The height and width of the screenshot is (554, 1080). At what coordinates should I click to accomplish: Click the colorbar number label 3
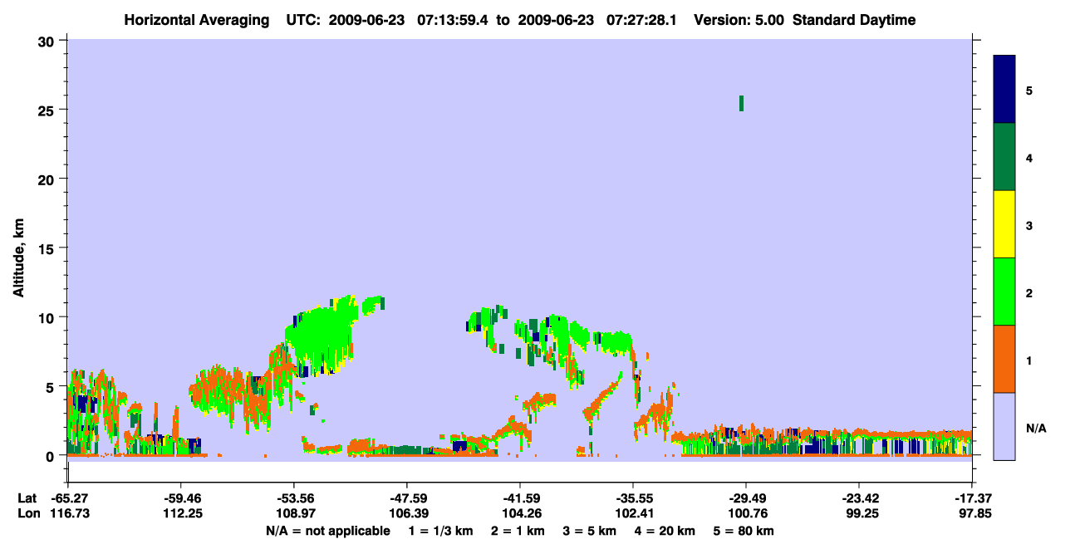click(x=1029, y=226)
